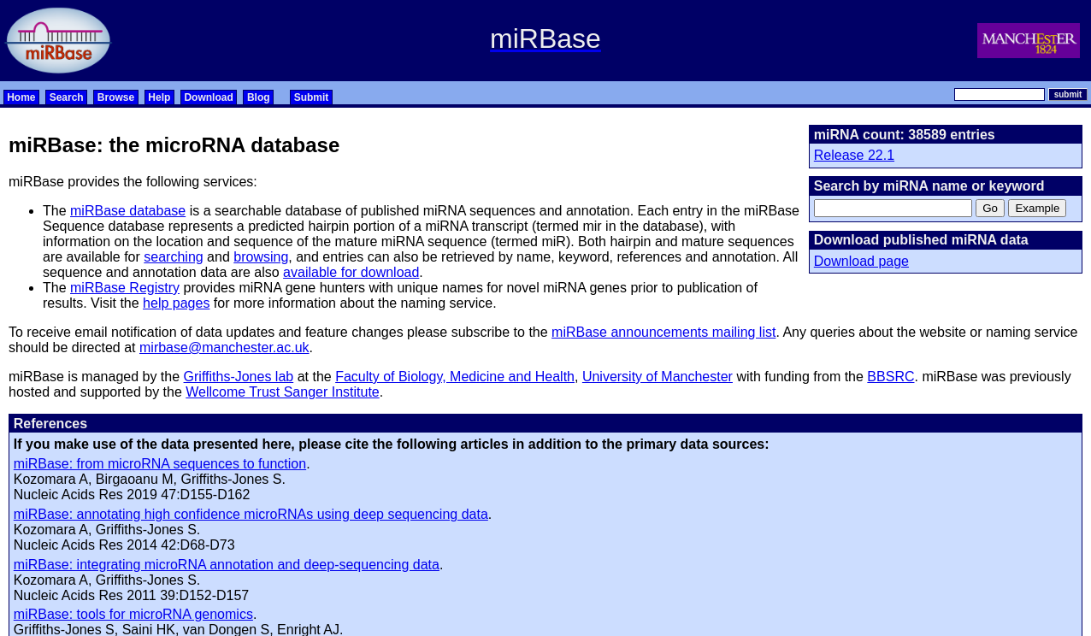This screenshot has height=636, width=1091.
Task: Open the miRBase title heading link
Action: click(545, 38)
